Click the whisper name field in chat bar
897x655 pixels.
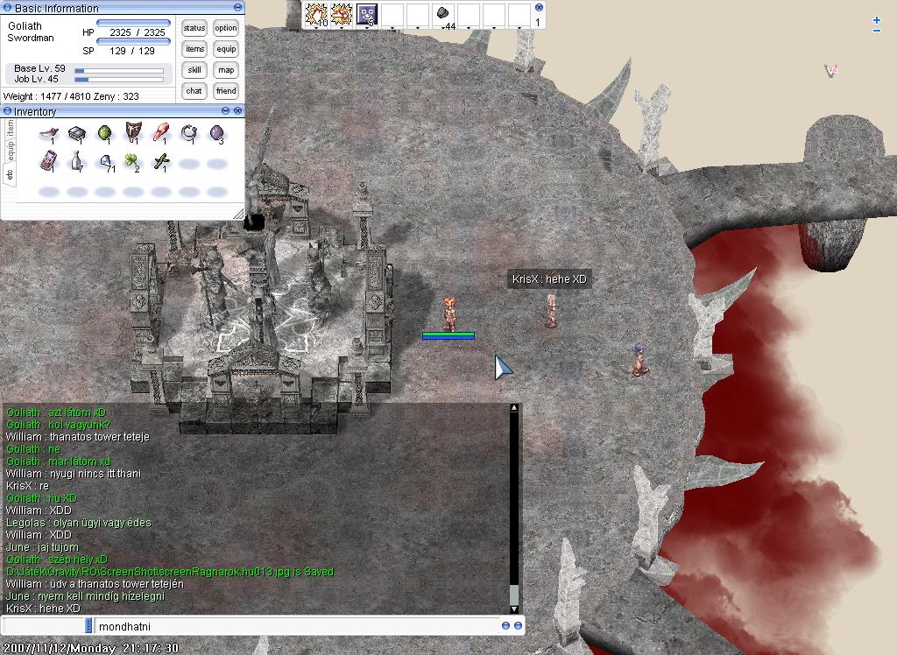[x=46, y=626]
